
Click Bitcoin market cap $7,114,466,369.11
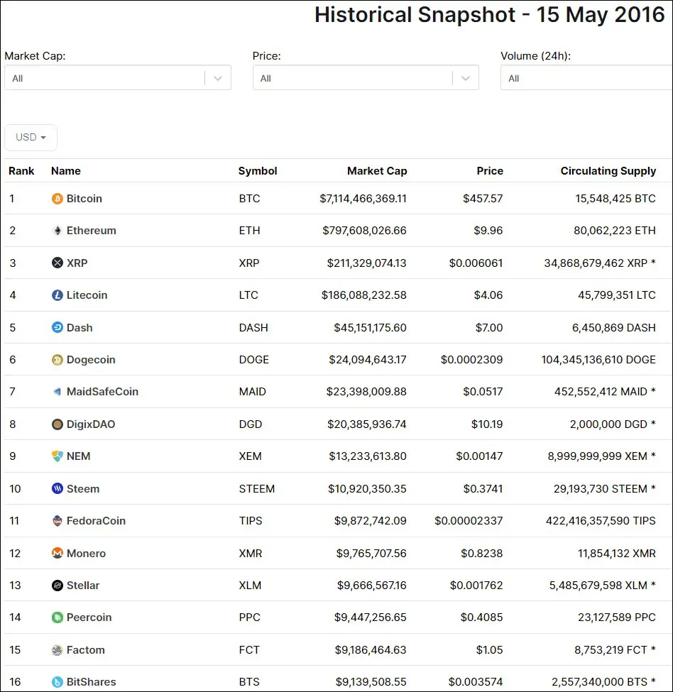click(363, 199)
